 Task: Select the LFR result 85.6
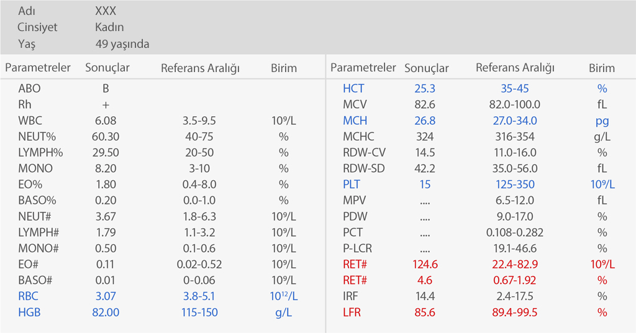click(425, 312)
